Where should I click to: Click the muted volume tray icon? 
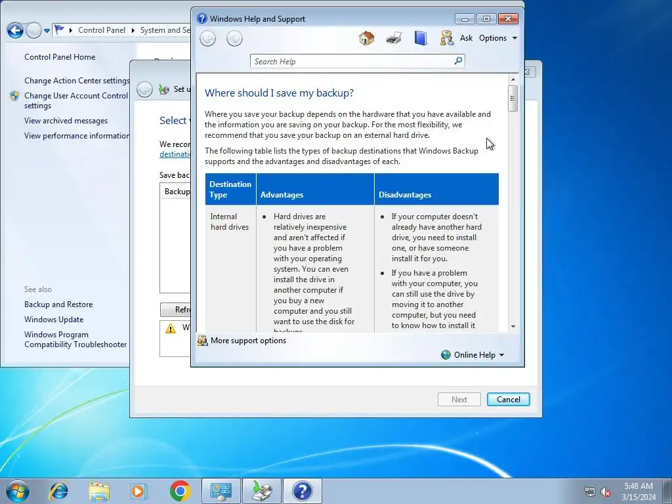tap(606, 492)
